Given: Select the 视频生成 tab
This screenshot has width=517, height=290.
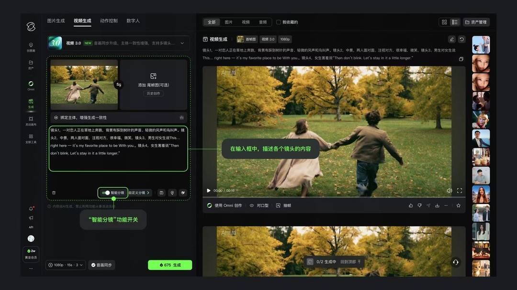Looking at the screenshot, I should point(82,21).
